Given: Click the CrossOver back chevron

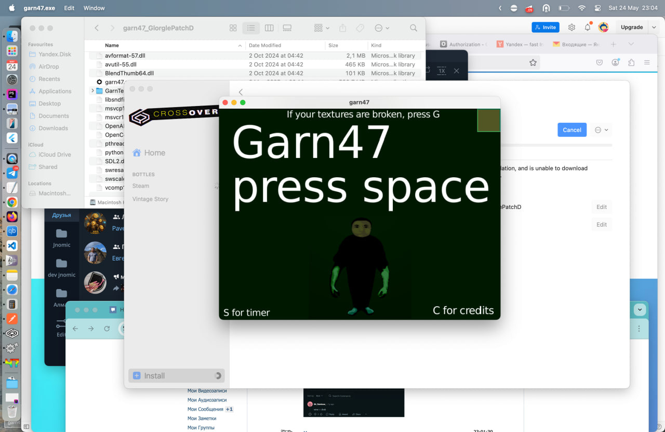Looking at the screenshot, I should point(241,92).
